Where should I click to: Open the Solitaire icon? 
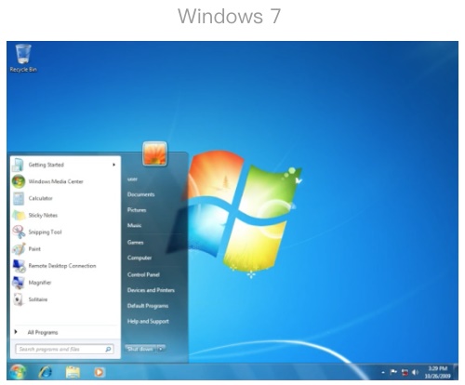click(x=19, y=299)
